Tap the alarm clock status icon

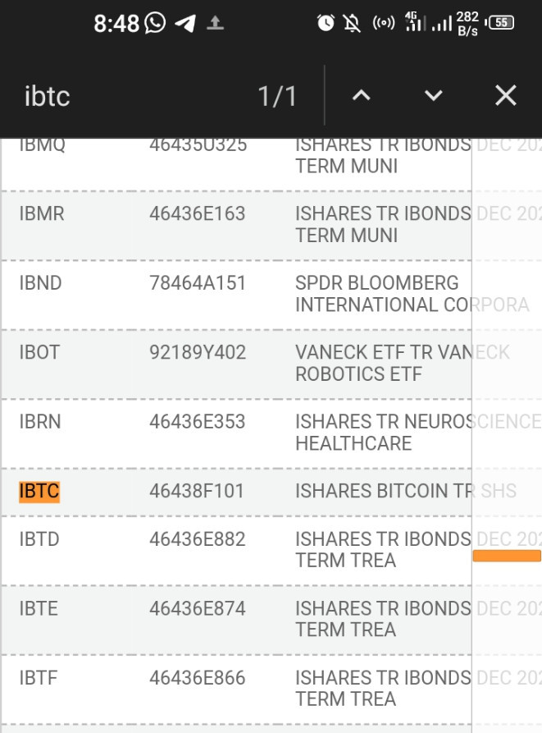[326, 22]
